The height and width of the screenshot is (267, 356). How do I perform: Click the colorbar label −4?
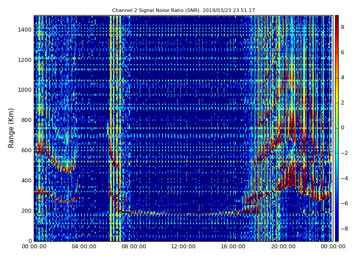click(344, 178)
